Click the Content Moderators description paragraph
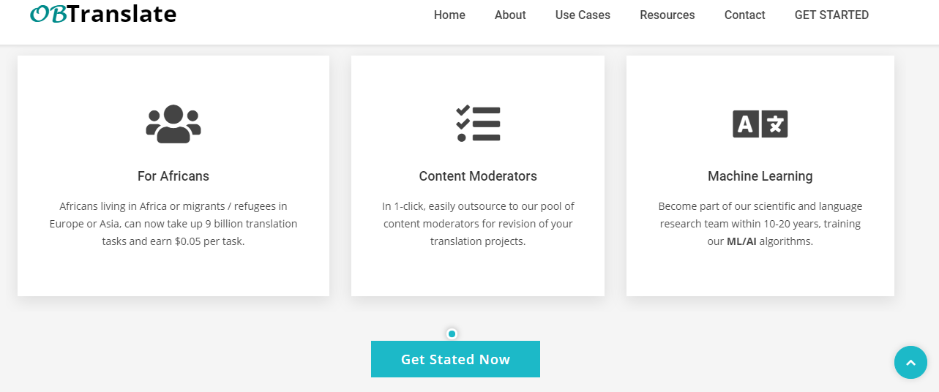This screenshot has height=392, width=939. [x=478, y=224]
